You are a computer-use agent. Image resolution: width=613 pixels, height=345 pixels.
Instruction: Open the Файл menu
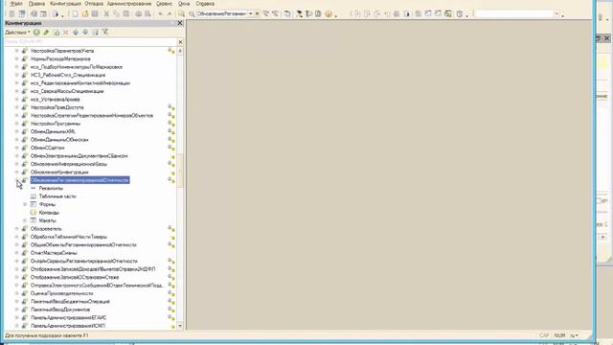pos(16,4)
